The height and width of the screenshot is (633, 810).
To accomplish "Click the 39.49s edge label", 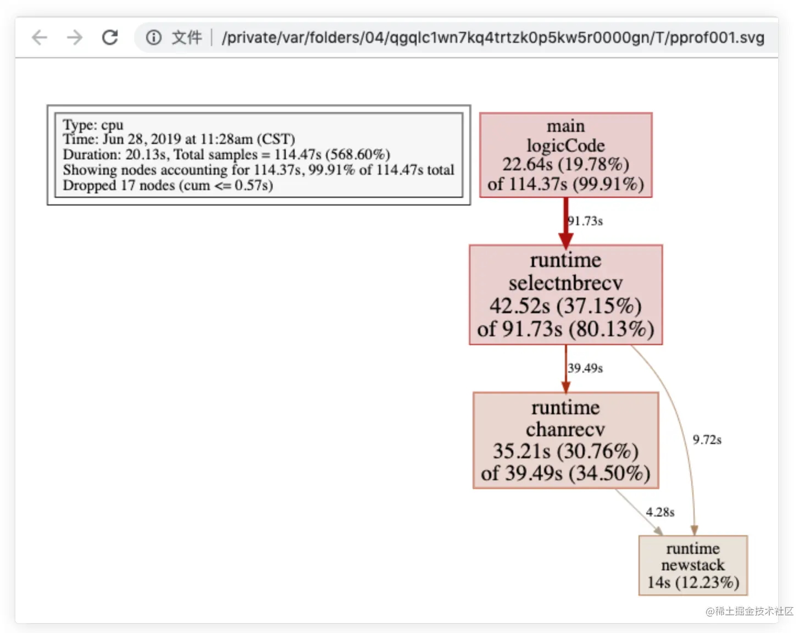I will click(585, 368).
